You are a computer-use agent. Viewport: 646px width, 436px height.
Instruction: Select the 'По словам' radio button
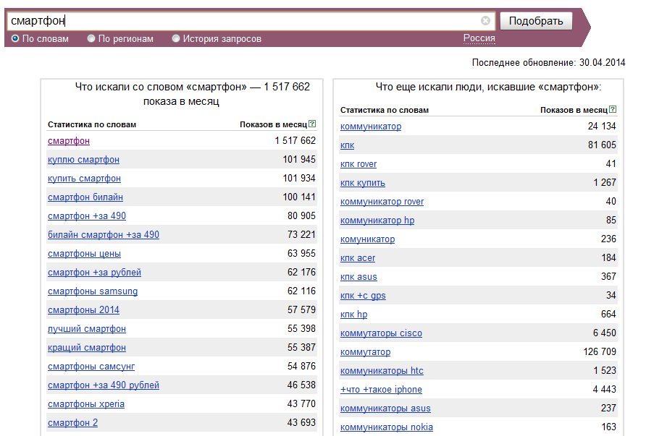[x=15, y=38]
